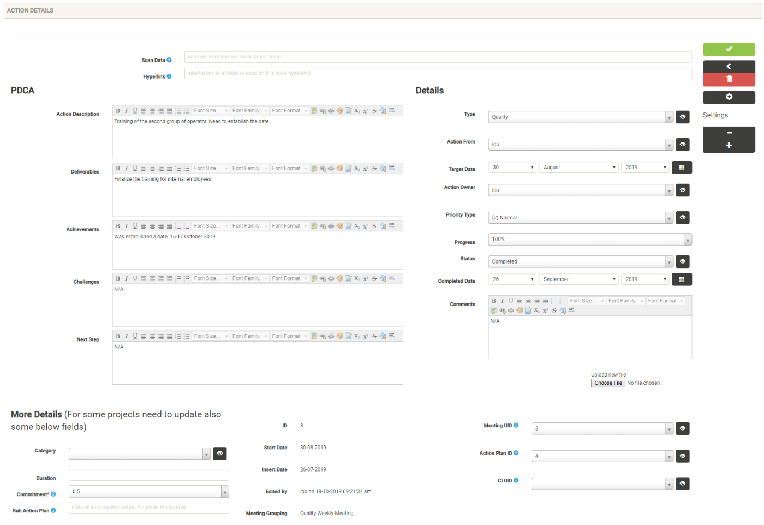Add a new action with the plus-circle button
The height and width of the screenshot is (525, 764).
(729, 97)
